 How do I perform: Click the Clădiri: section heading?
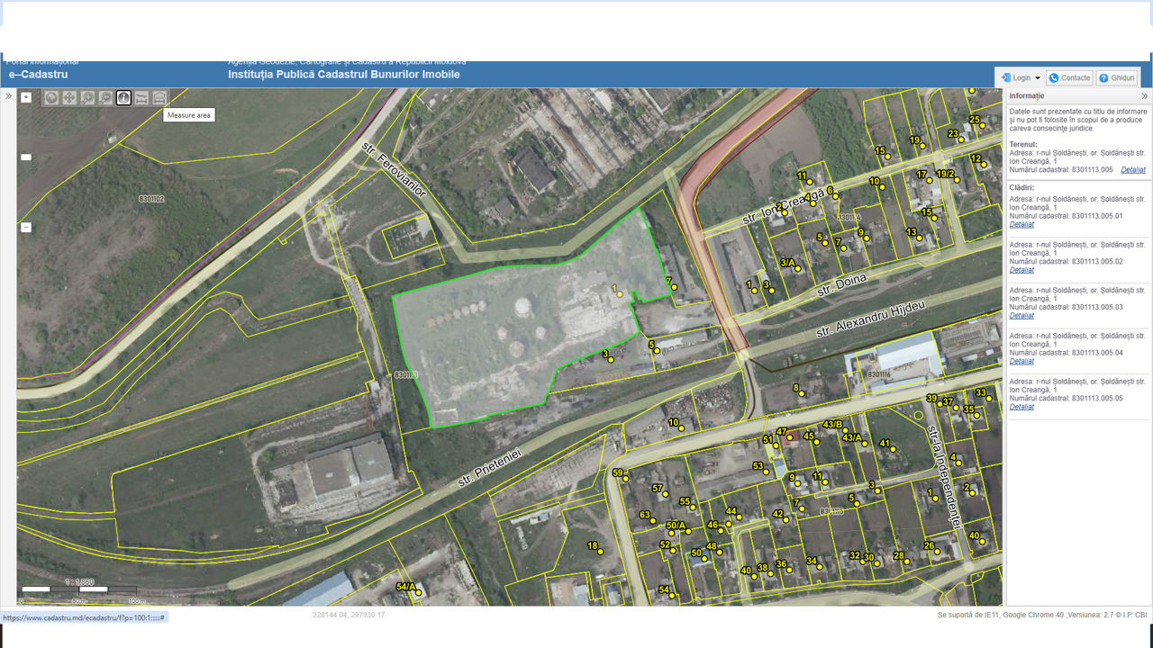pos(1022,188)
